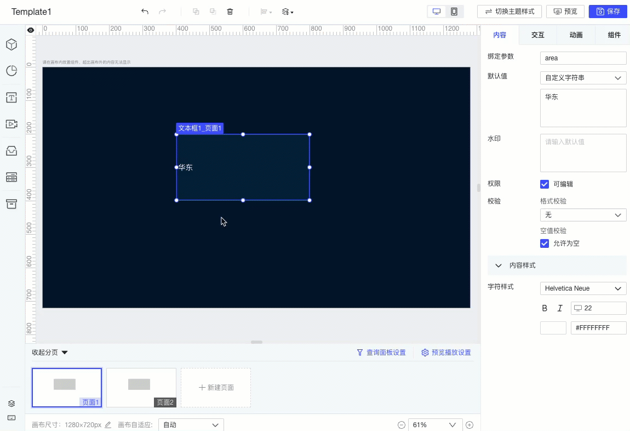The image size is (630, 431).
Task: Delete selection with trash icon
Action: pos(230,12)
